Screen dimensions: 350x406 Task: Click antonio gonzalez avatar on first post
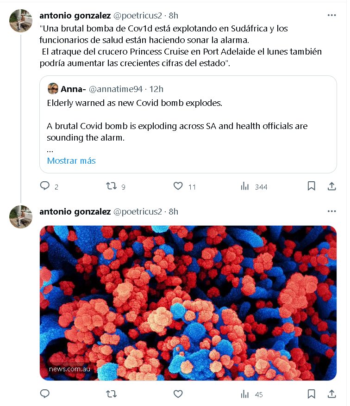pos(21,21)
